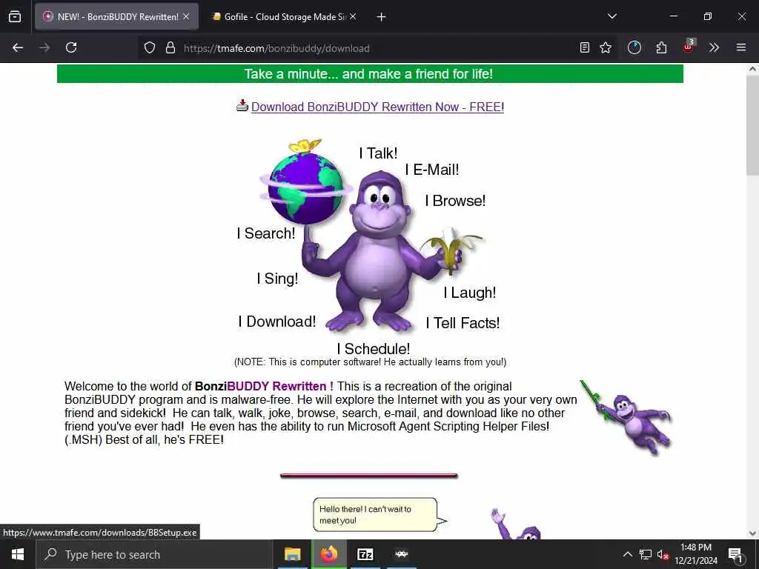The width and height of the screenshot is (759, 569).
Task: Click the muted volume tray icon
Action: 663,554
